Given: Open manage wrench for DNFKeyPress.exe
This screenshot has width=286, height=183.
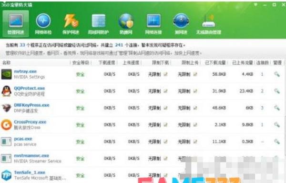Looking at the screenshot, I should click(277, 108).
